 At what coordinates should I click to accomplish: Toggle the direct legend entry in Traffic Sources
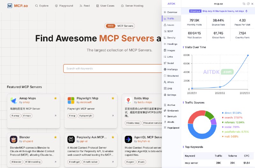pyautogui.click(x=232, y=113)
